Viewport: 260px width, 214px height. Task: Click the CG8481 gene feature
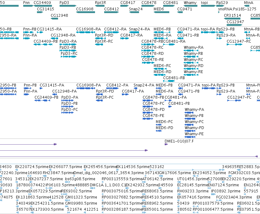[x=169, y=6]
